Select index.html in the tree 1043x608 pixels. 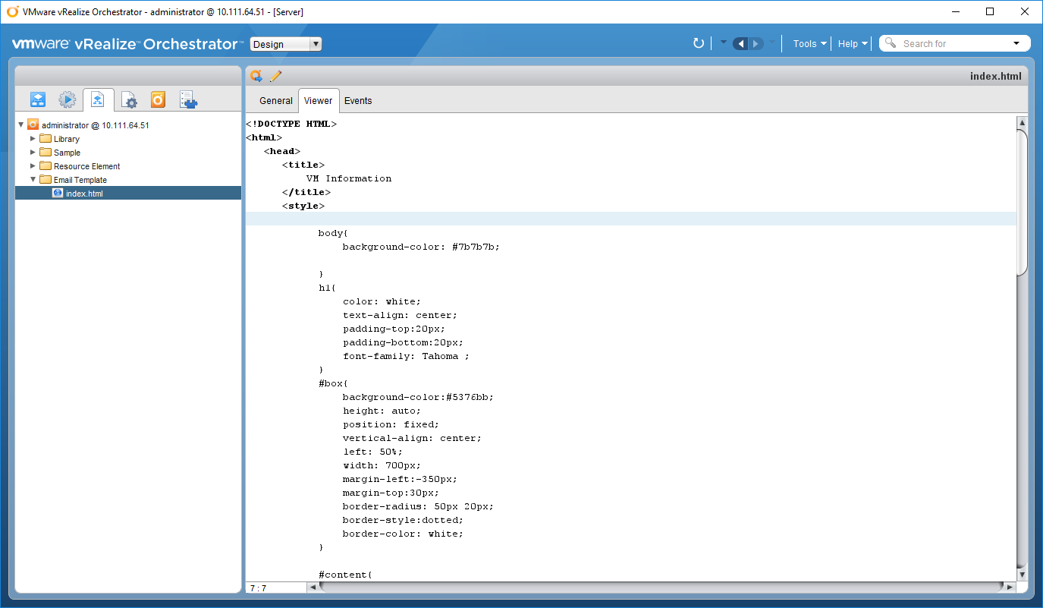[x=83, y=194]
